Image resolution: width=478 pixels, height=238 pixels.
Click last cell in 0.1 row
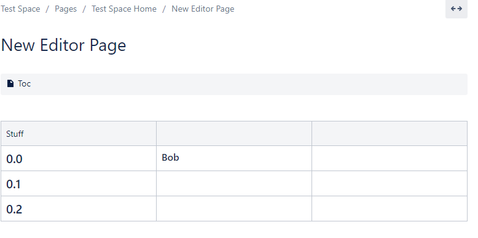tap(390, 183)
